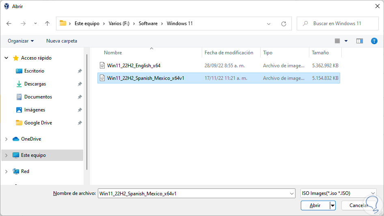Select Acceso rápido in the sidebar

click(36, 58)
